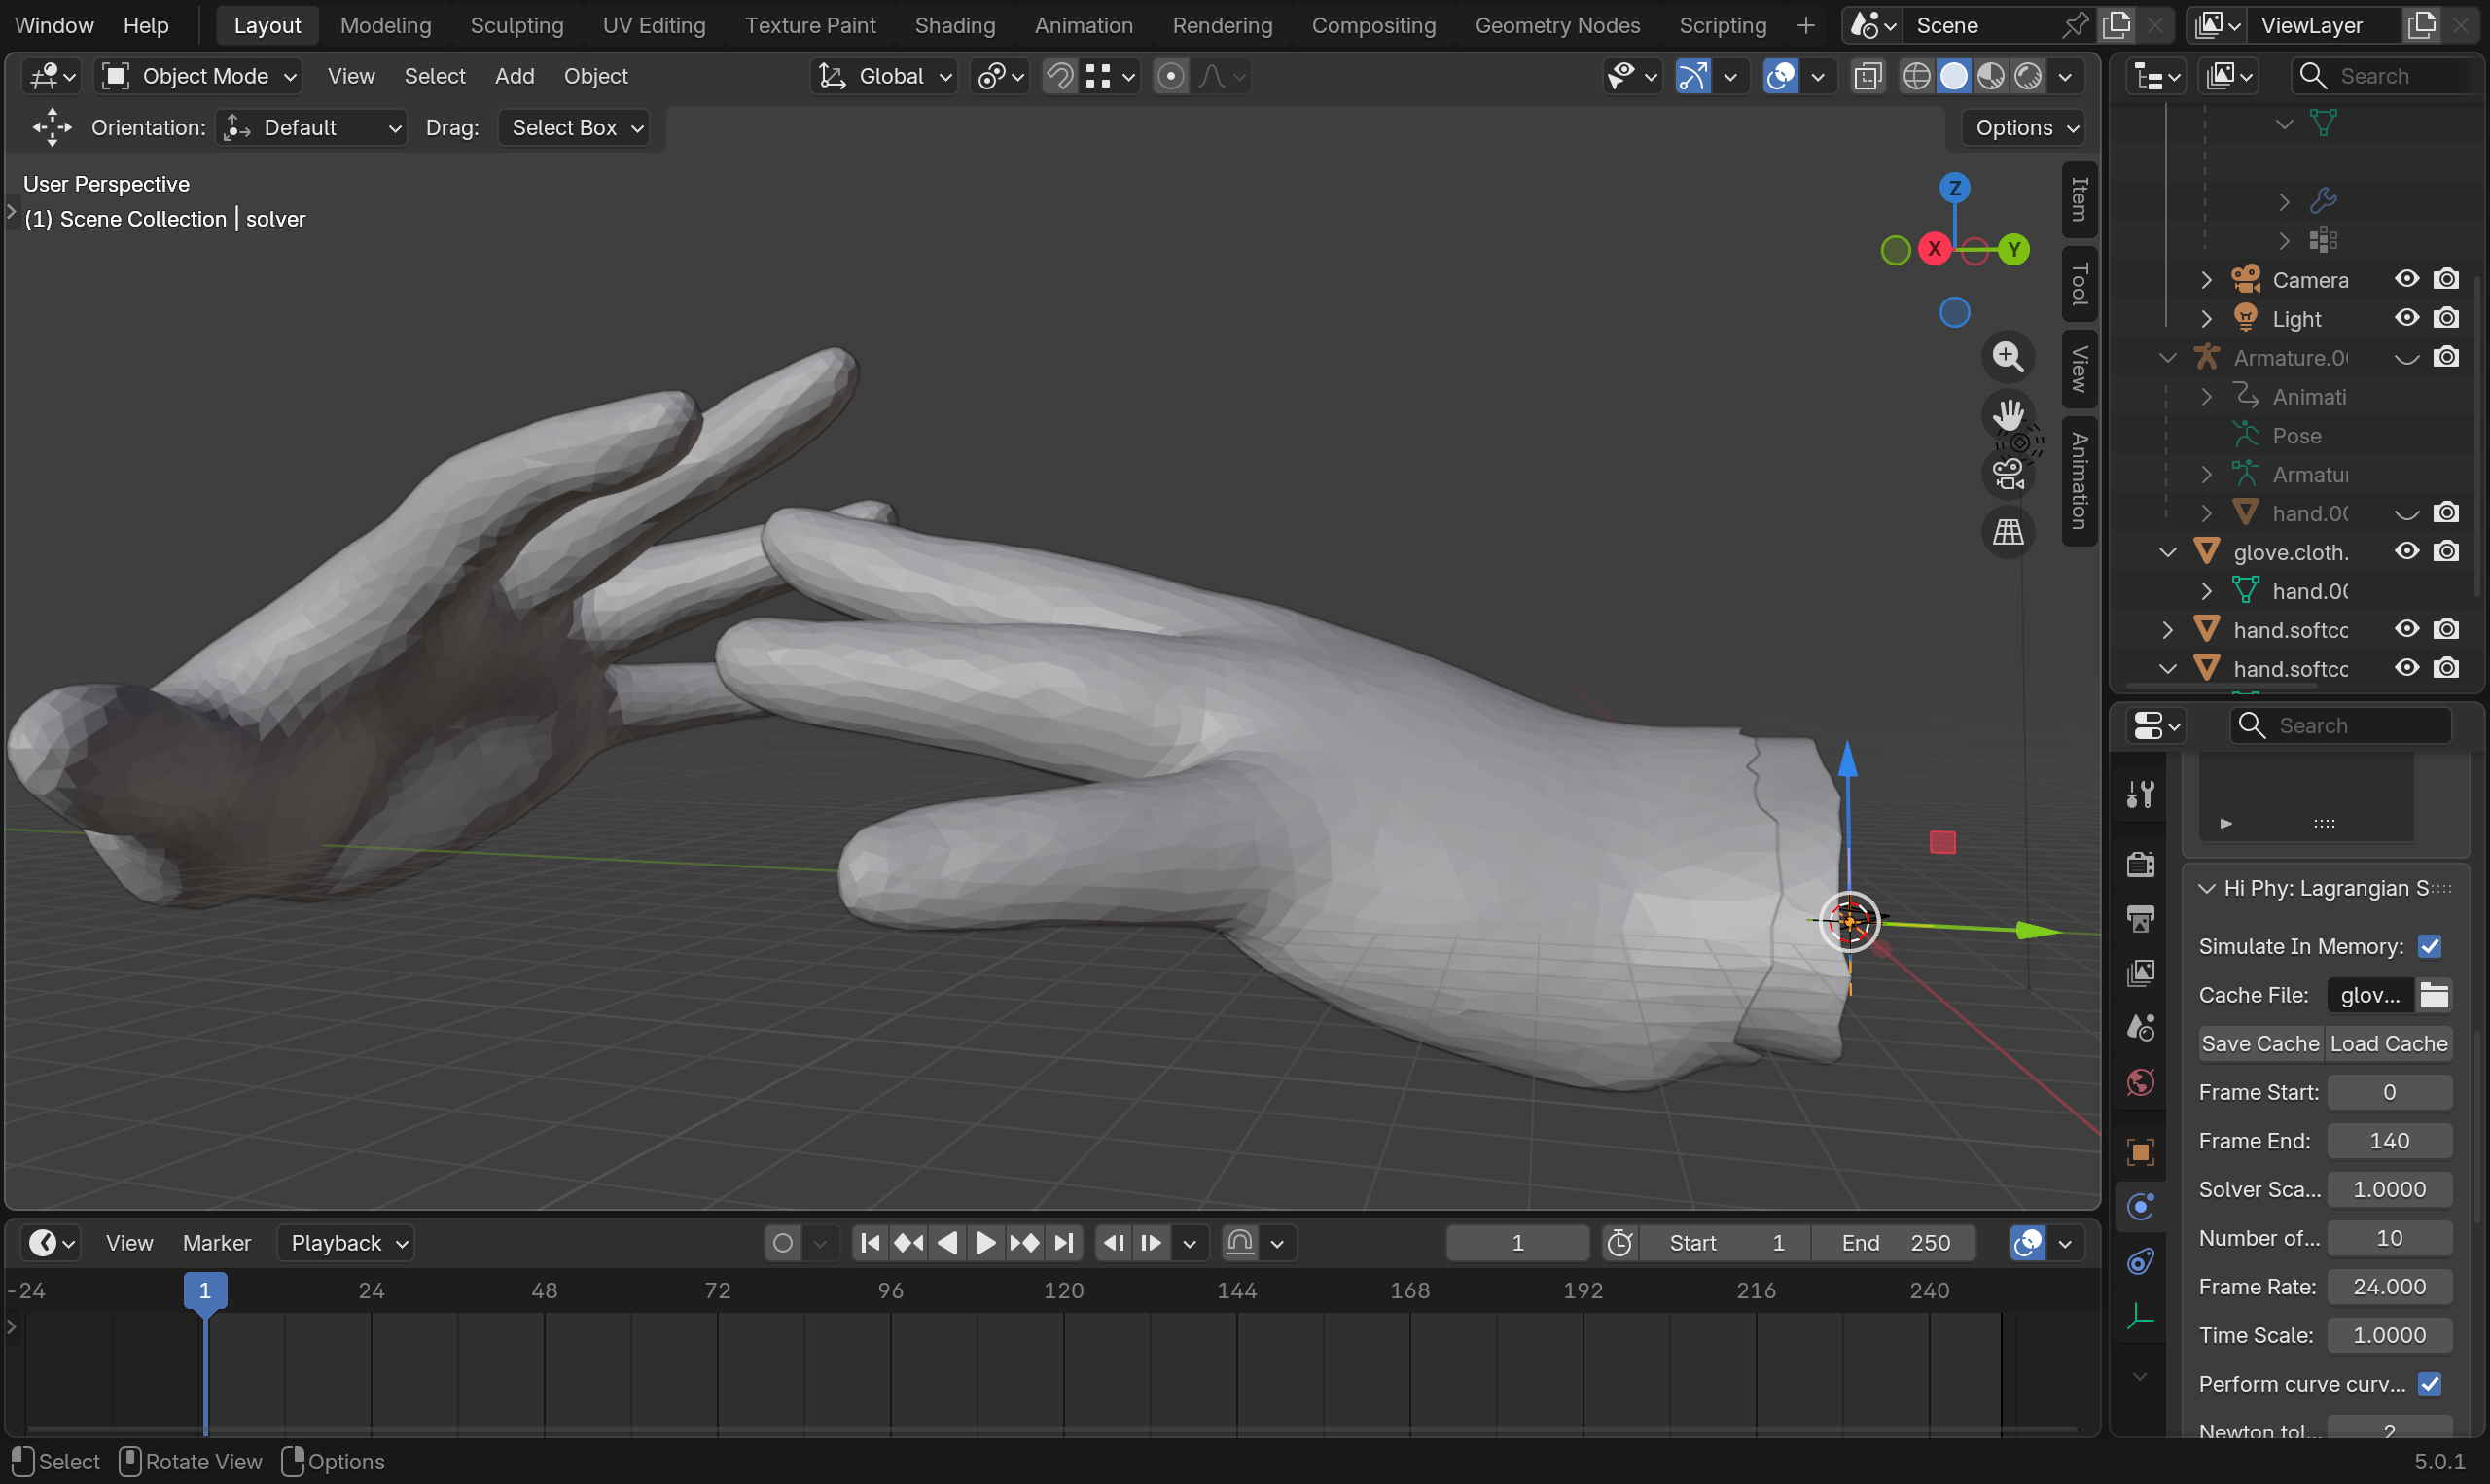
Task: Open the Select Box drag dropdown
Action: [x=574, y=128]
